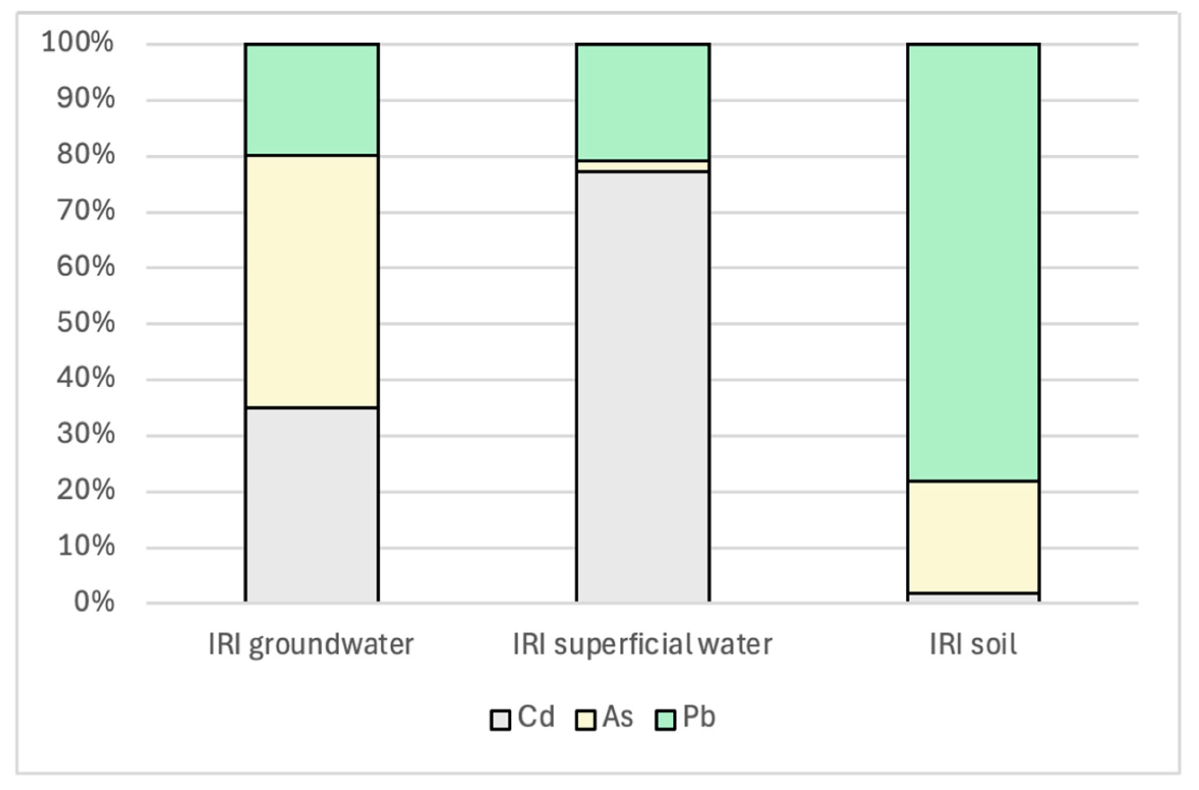Click the 'IRI soil' axis label

pos(973,645)
